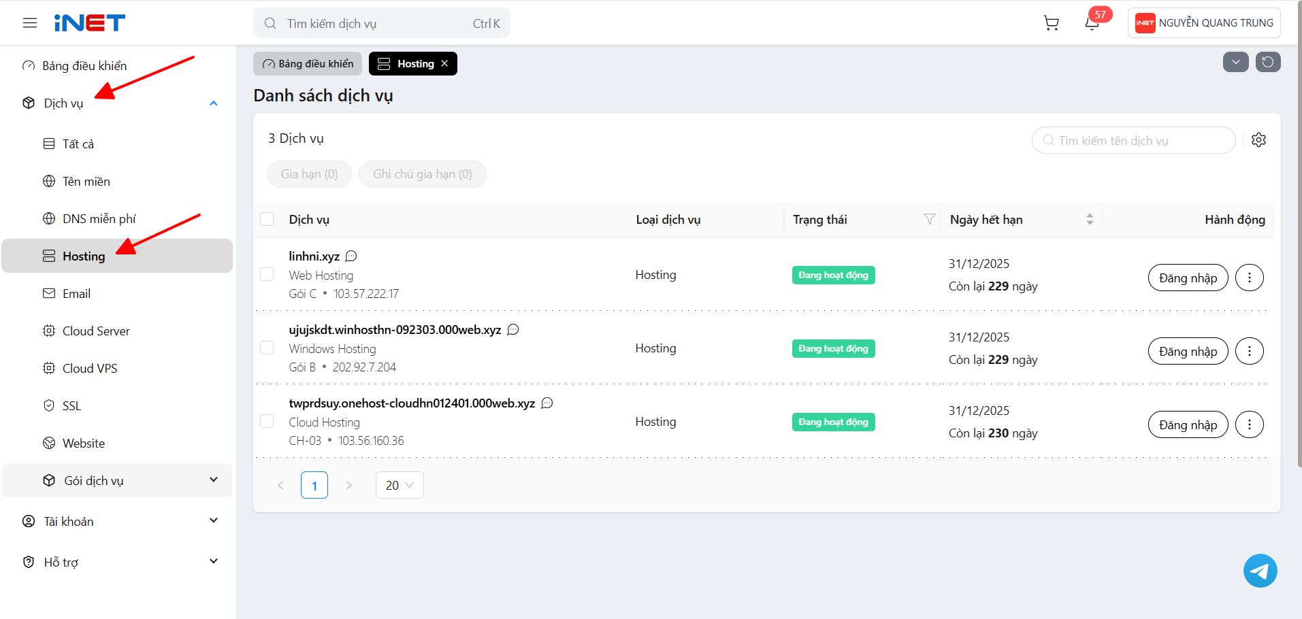
Task: Focus Tìm kiếm tên dịch vụ field
Action: [1134, 140]
